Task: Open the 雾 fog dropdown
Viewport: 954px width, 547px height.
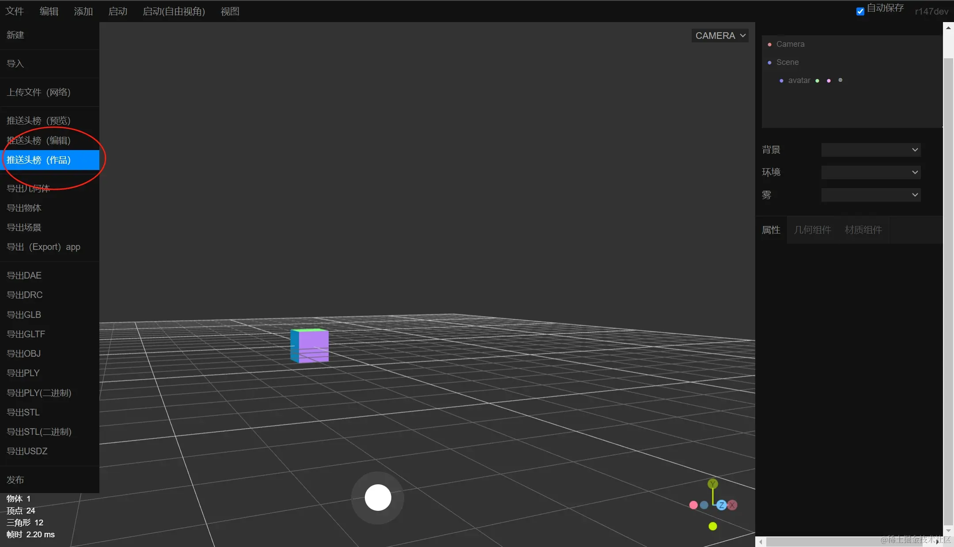Action: 871,195
